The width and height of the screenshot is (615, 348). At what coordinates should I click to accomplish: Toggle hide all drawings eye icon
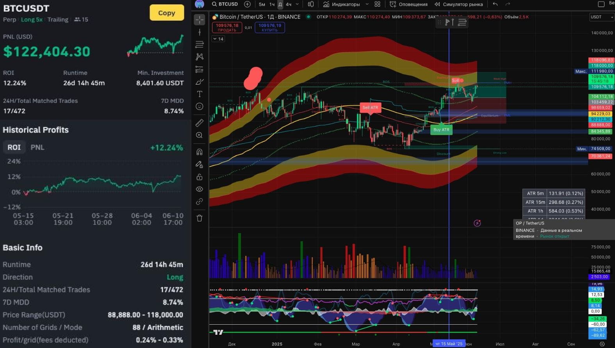click(x=200, y=189)
